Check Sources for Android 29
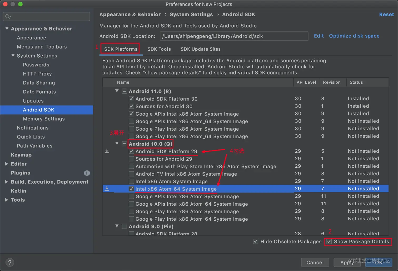This screenshot has height=271, width=398. click(131, 159)
